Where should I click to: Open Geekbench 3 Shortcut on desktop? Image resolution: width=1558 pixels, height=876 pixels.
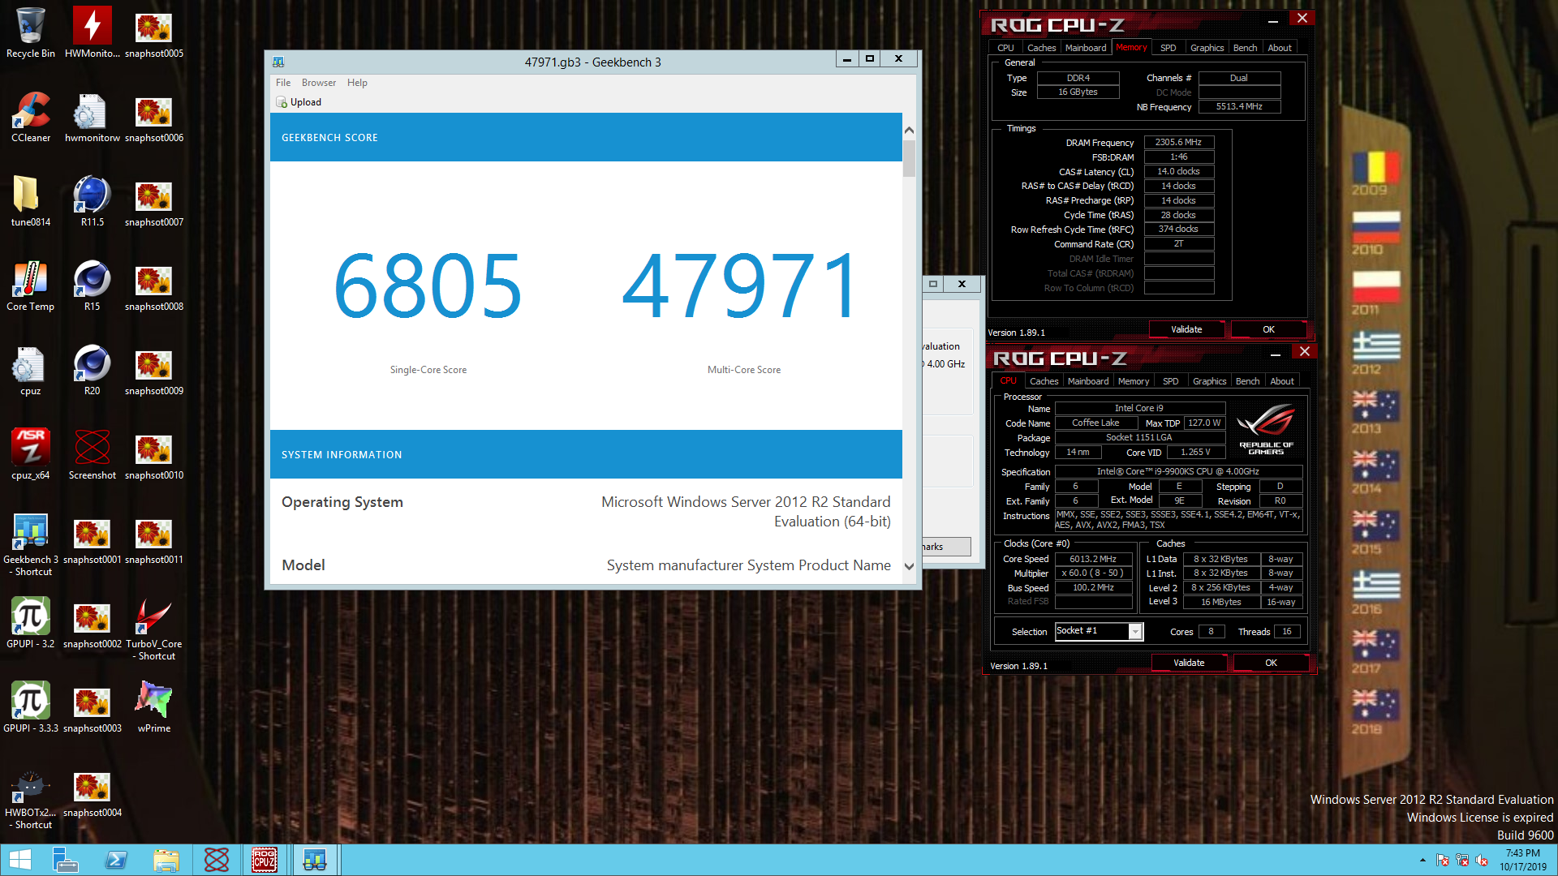click(x=30, y=544)
